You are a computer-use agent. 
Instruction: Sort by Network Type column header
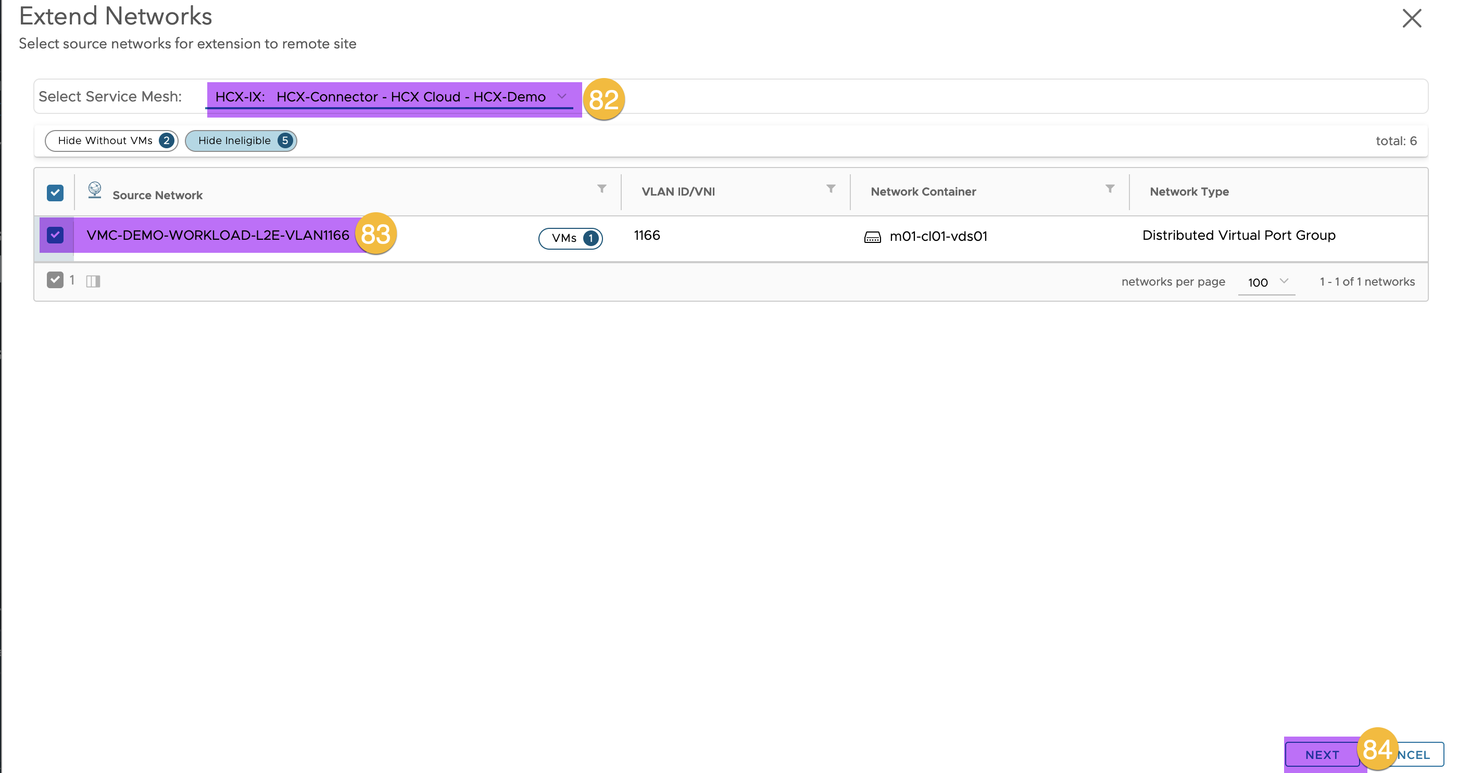(x=1189, y=192)
